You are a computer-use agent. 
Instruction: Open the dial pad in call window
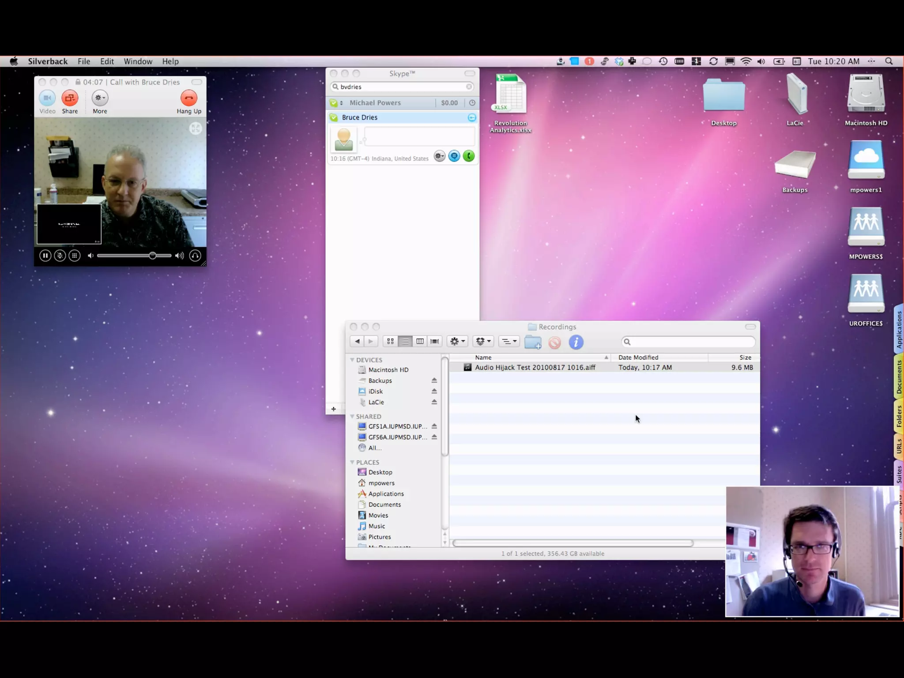75,256
